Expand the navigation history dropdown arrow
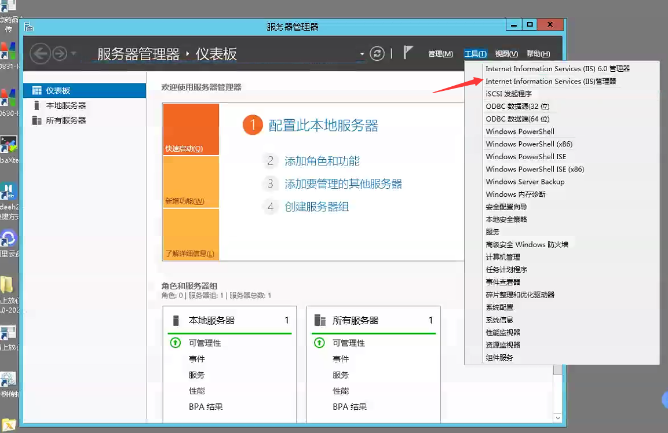The image size is (668, 433). tap(74, 54)
